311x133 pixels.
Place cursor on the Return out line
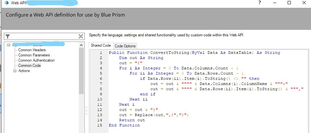coord(132,120)
